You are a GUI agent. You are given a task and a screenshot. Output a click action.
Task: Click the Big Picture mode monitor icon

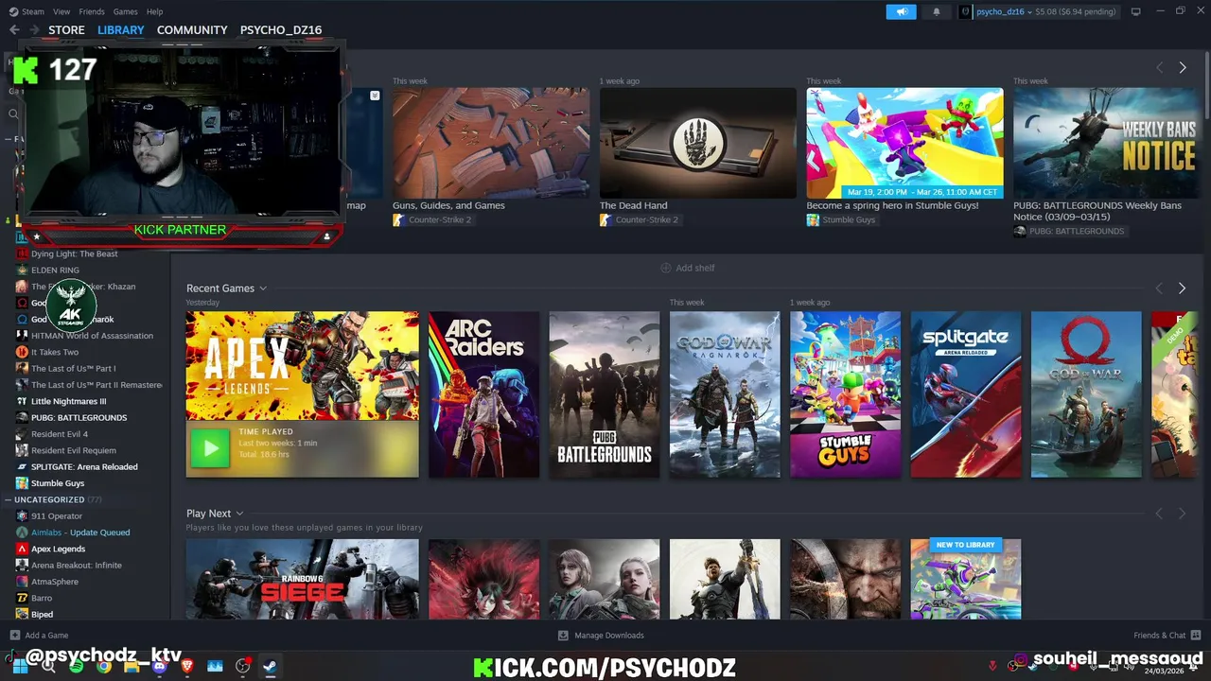coord(1135,11)
